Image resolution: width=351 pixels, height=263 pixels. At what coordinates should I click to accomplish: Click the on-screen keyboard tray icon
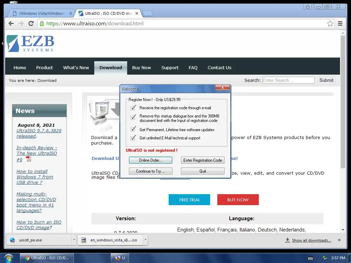point(311,258)
